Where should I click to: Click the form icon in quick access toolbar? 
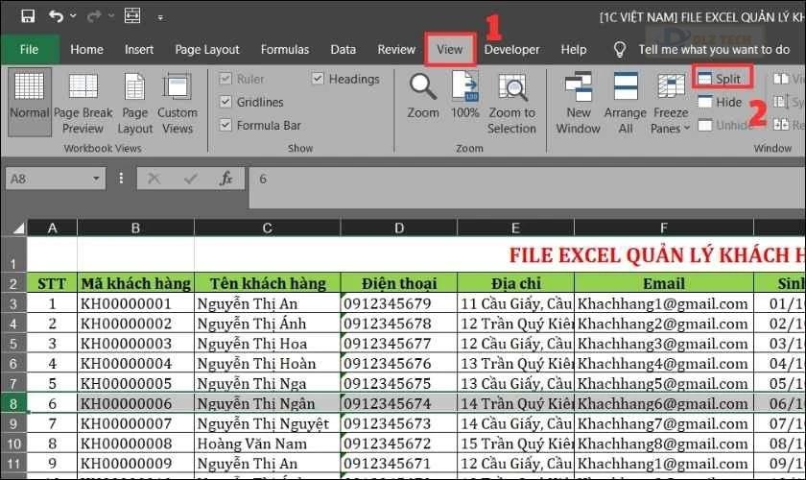click(132, 16)
